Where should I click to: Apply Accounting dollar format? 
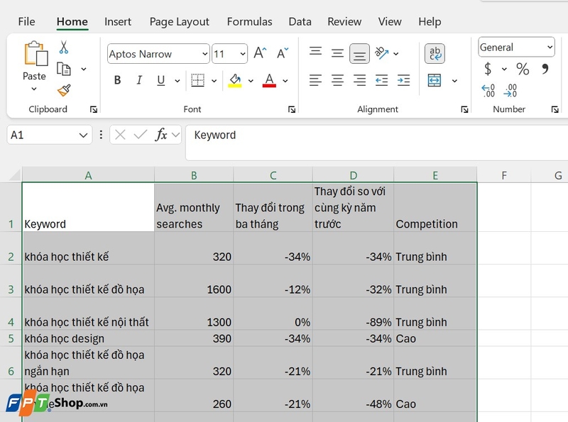pos(488,69)
